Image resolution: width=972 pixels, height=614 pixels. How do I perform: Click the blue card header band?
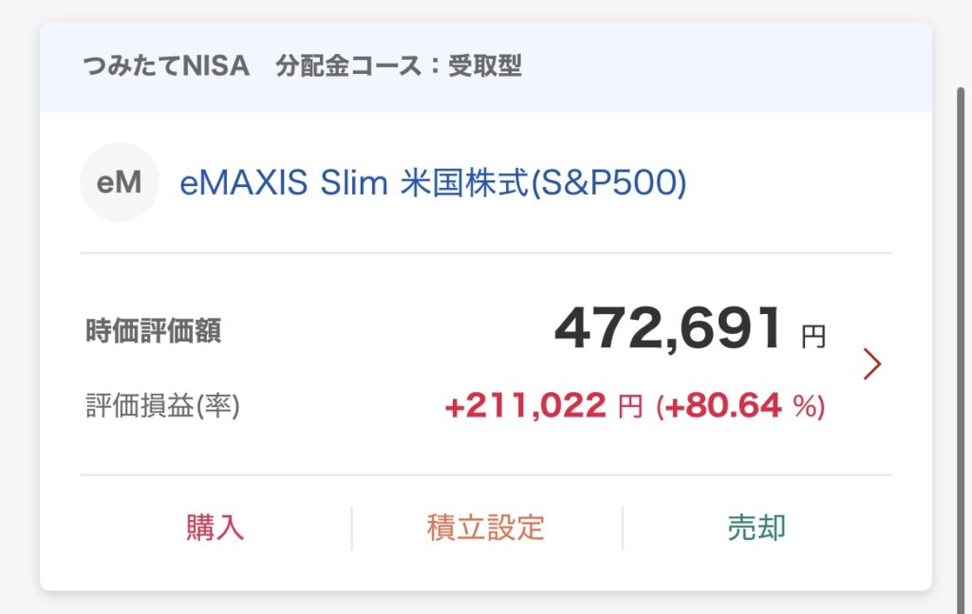tap(486, 67)
